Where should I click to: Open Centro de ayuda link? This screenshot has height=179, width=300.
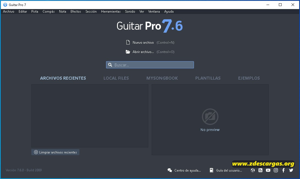coord(187,170)
